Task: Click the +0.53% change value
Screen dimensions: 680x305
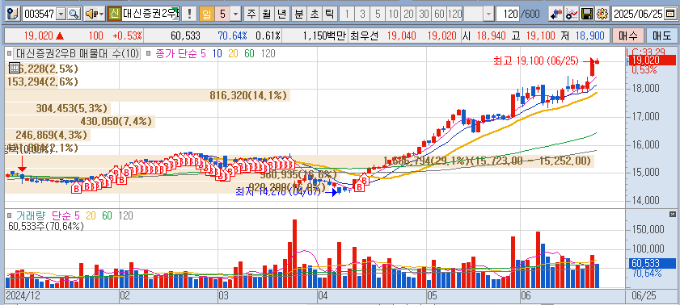Action: [x=127, y=36]
